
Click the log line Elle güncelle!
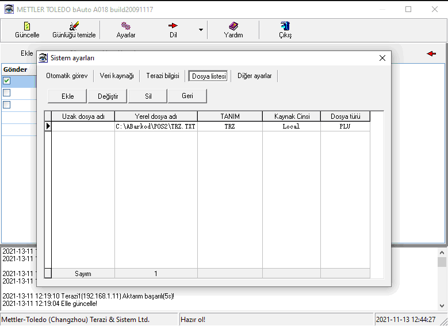click(50, 304)
